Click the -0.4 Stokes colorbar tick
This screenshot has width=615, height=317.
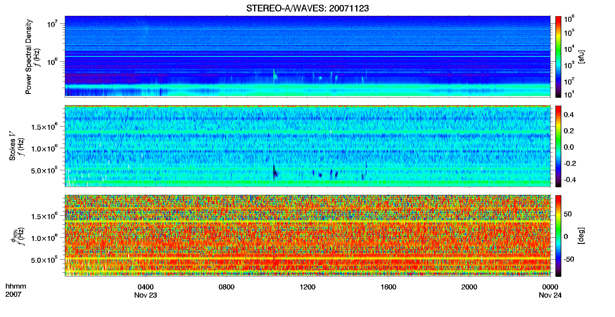coord(570,180)
